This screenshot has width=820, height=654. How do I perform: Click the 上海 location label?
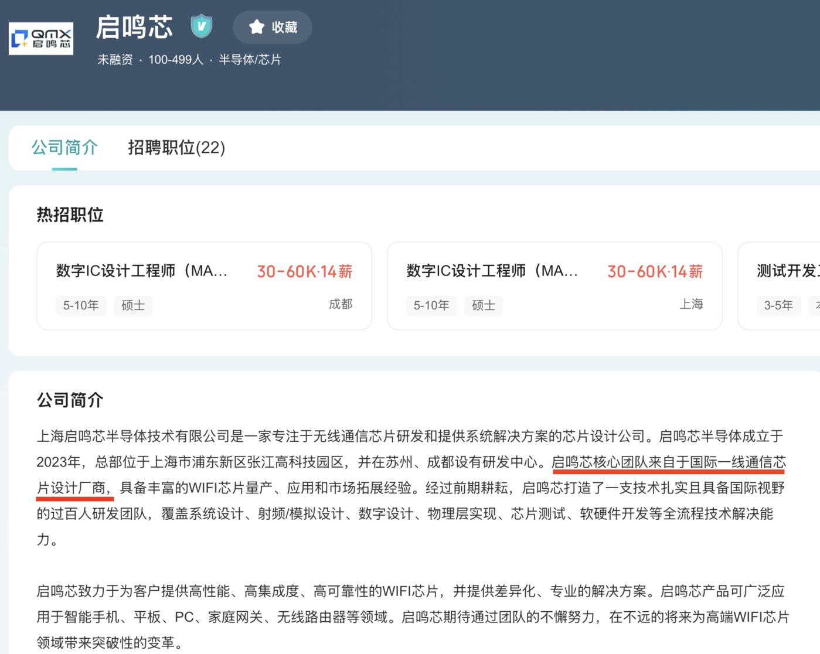point(693,305)
